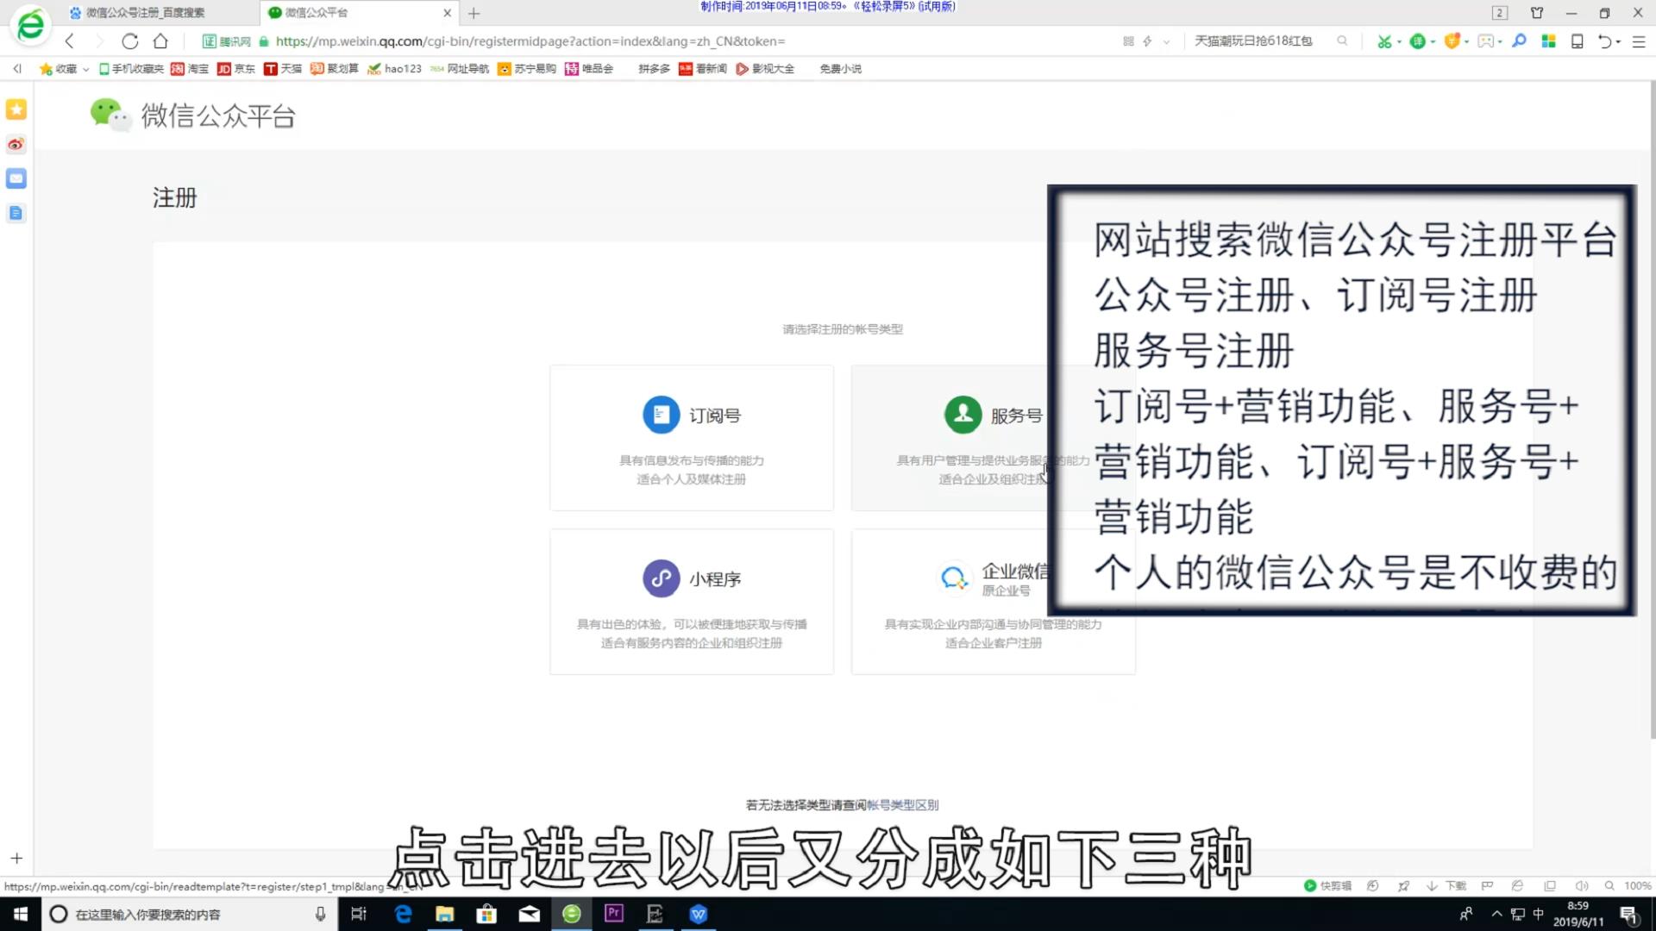This screenshot has height=931, width=1656.
Task: Open the document notes sidebar icon
Action: tap(16, 213)
